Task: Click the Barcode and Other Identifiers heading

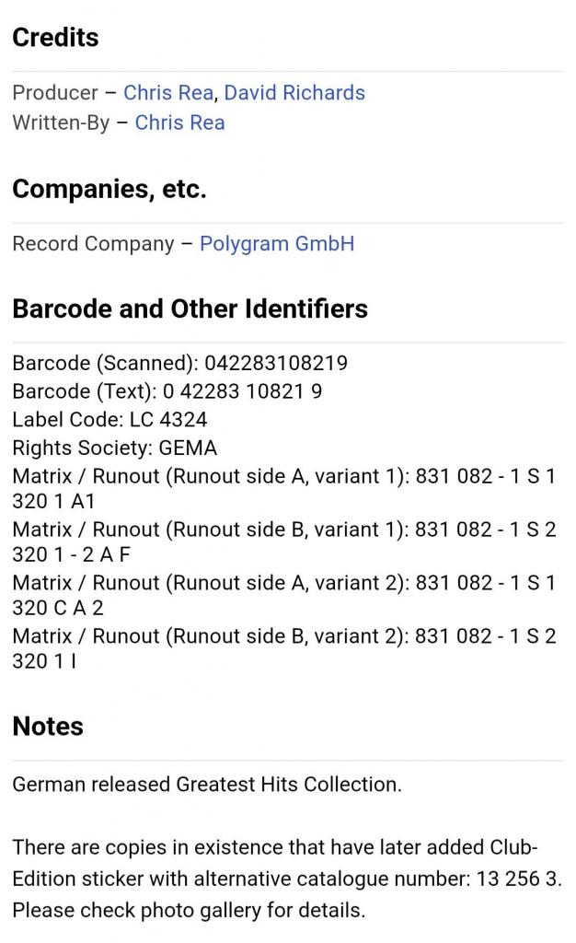Action: pos(190,309)
